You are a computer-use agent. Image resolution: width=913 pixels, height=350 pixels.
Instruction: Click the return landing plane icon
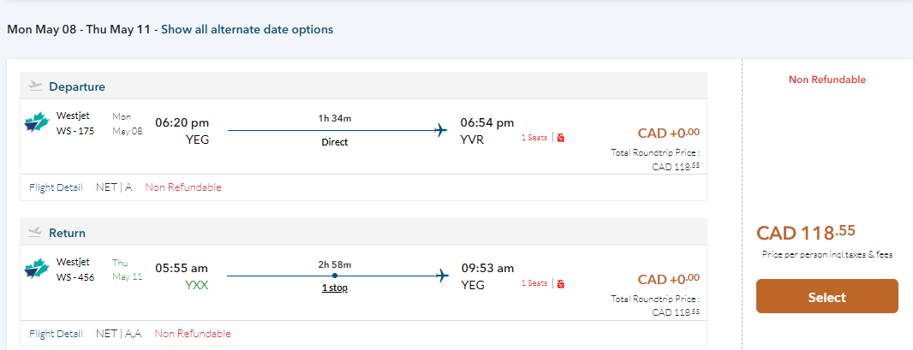[35, 232]
